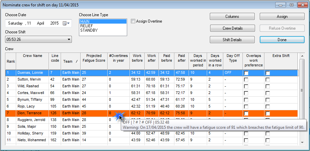The width and height of the screenshot is (310, 151).
Task: Select RELIEF in line type list
Action: [x=87, y=26]
